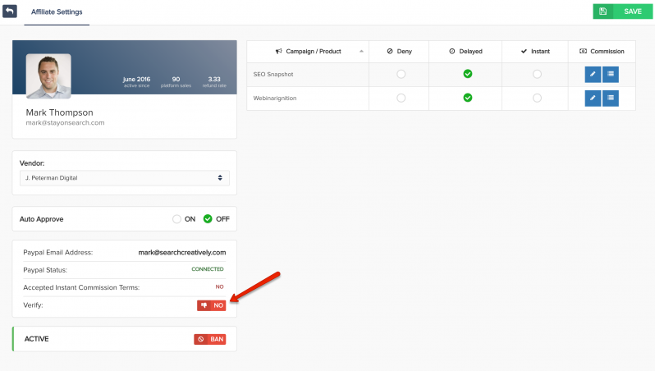Open the Affiliate Settings tab

tap(57, 12)
